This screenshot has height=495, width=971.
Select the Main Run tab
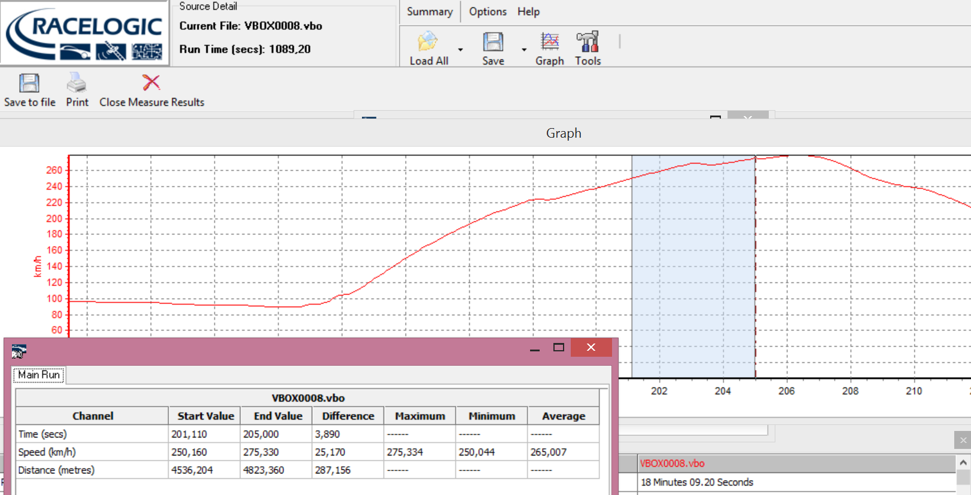coord(39,375)
